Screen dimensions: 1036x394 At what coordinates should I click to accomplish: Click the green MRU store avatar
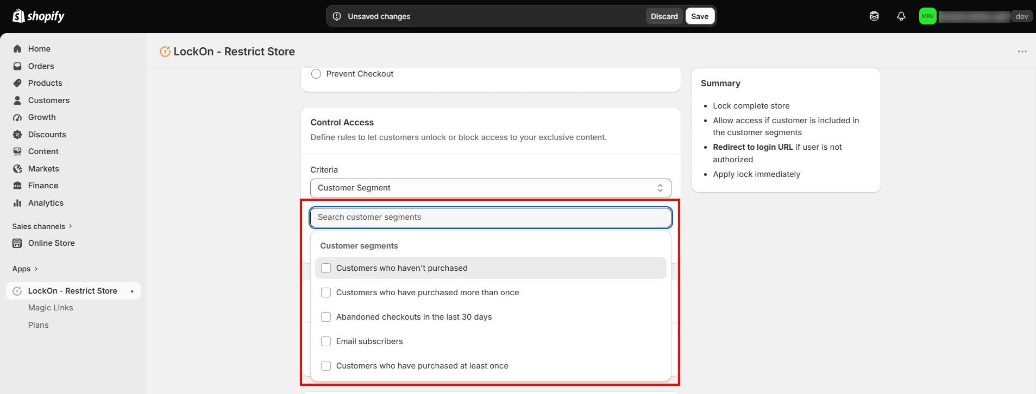tap(928, 16)
